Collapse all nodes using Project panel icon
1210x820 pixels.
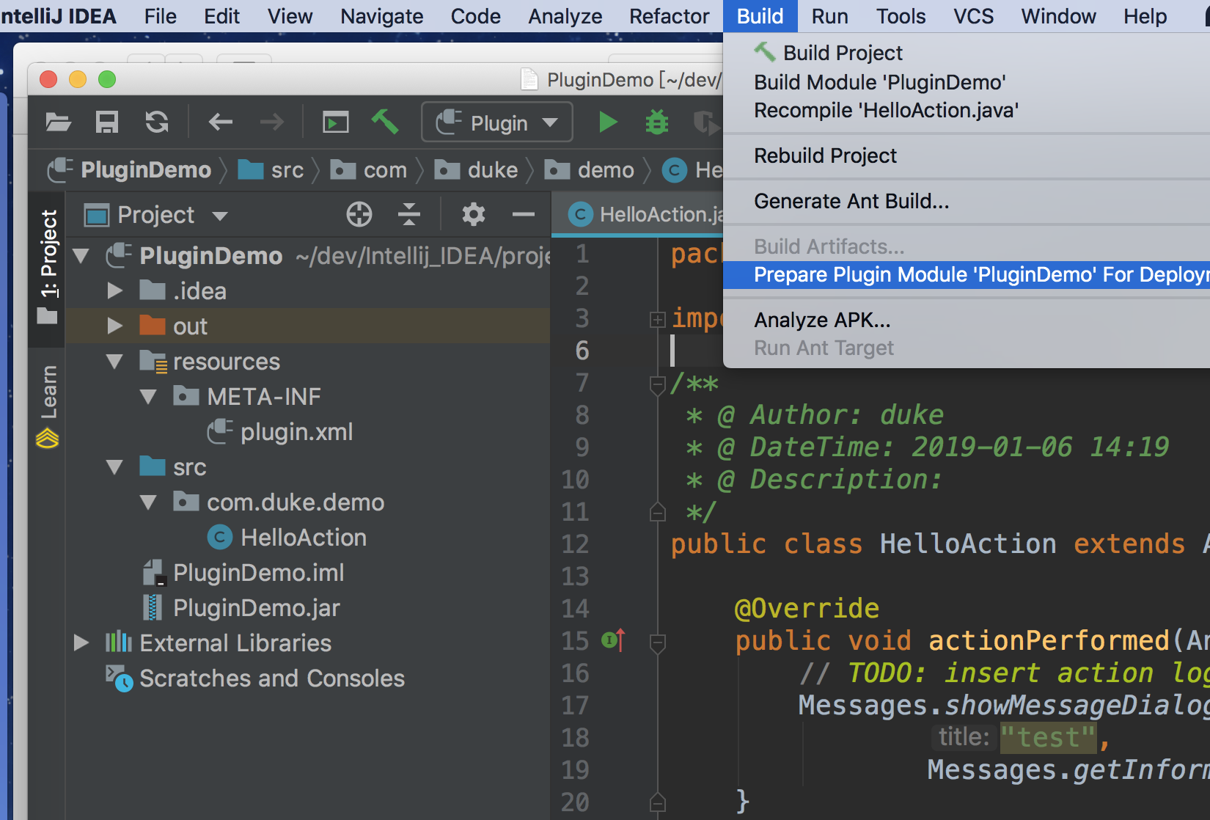(x=408, y=214)
